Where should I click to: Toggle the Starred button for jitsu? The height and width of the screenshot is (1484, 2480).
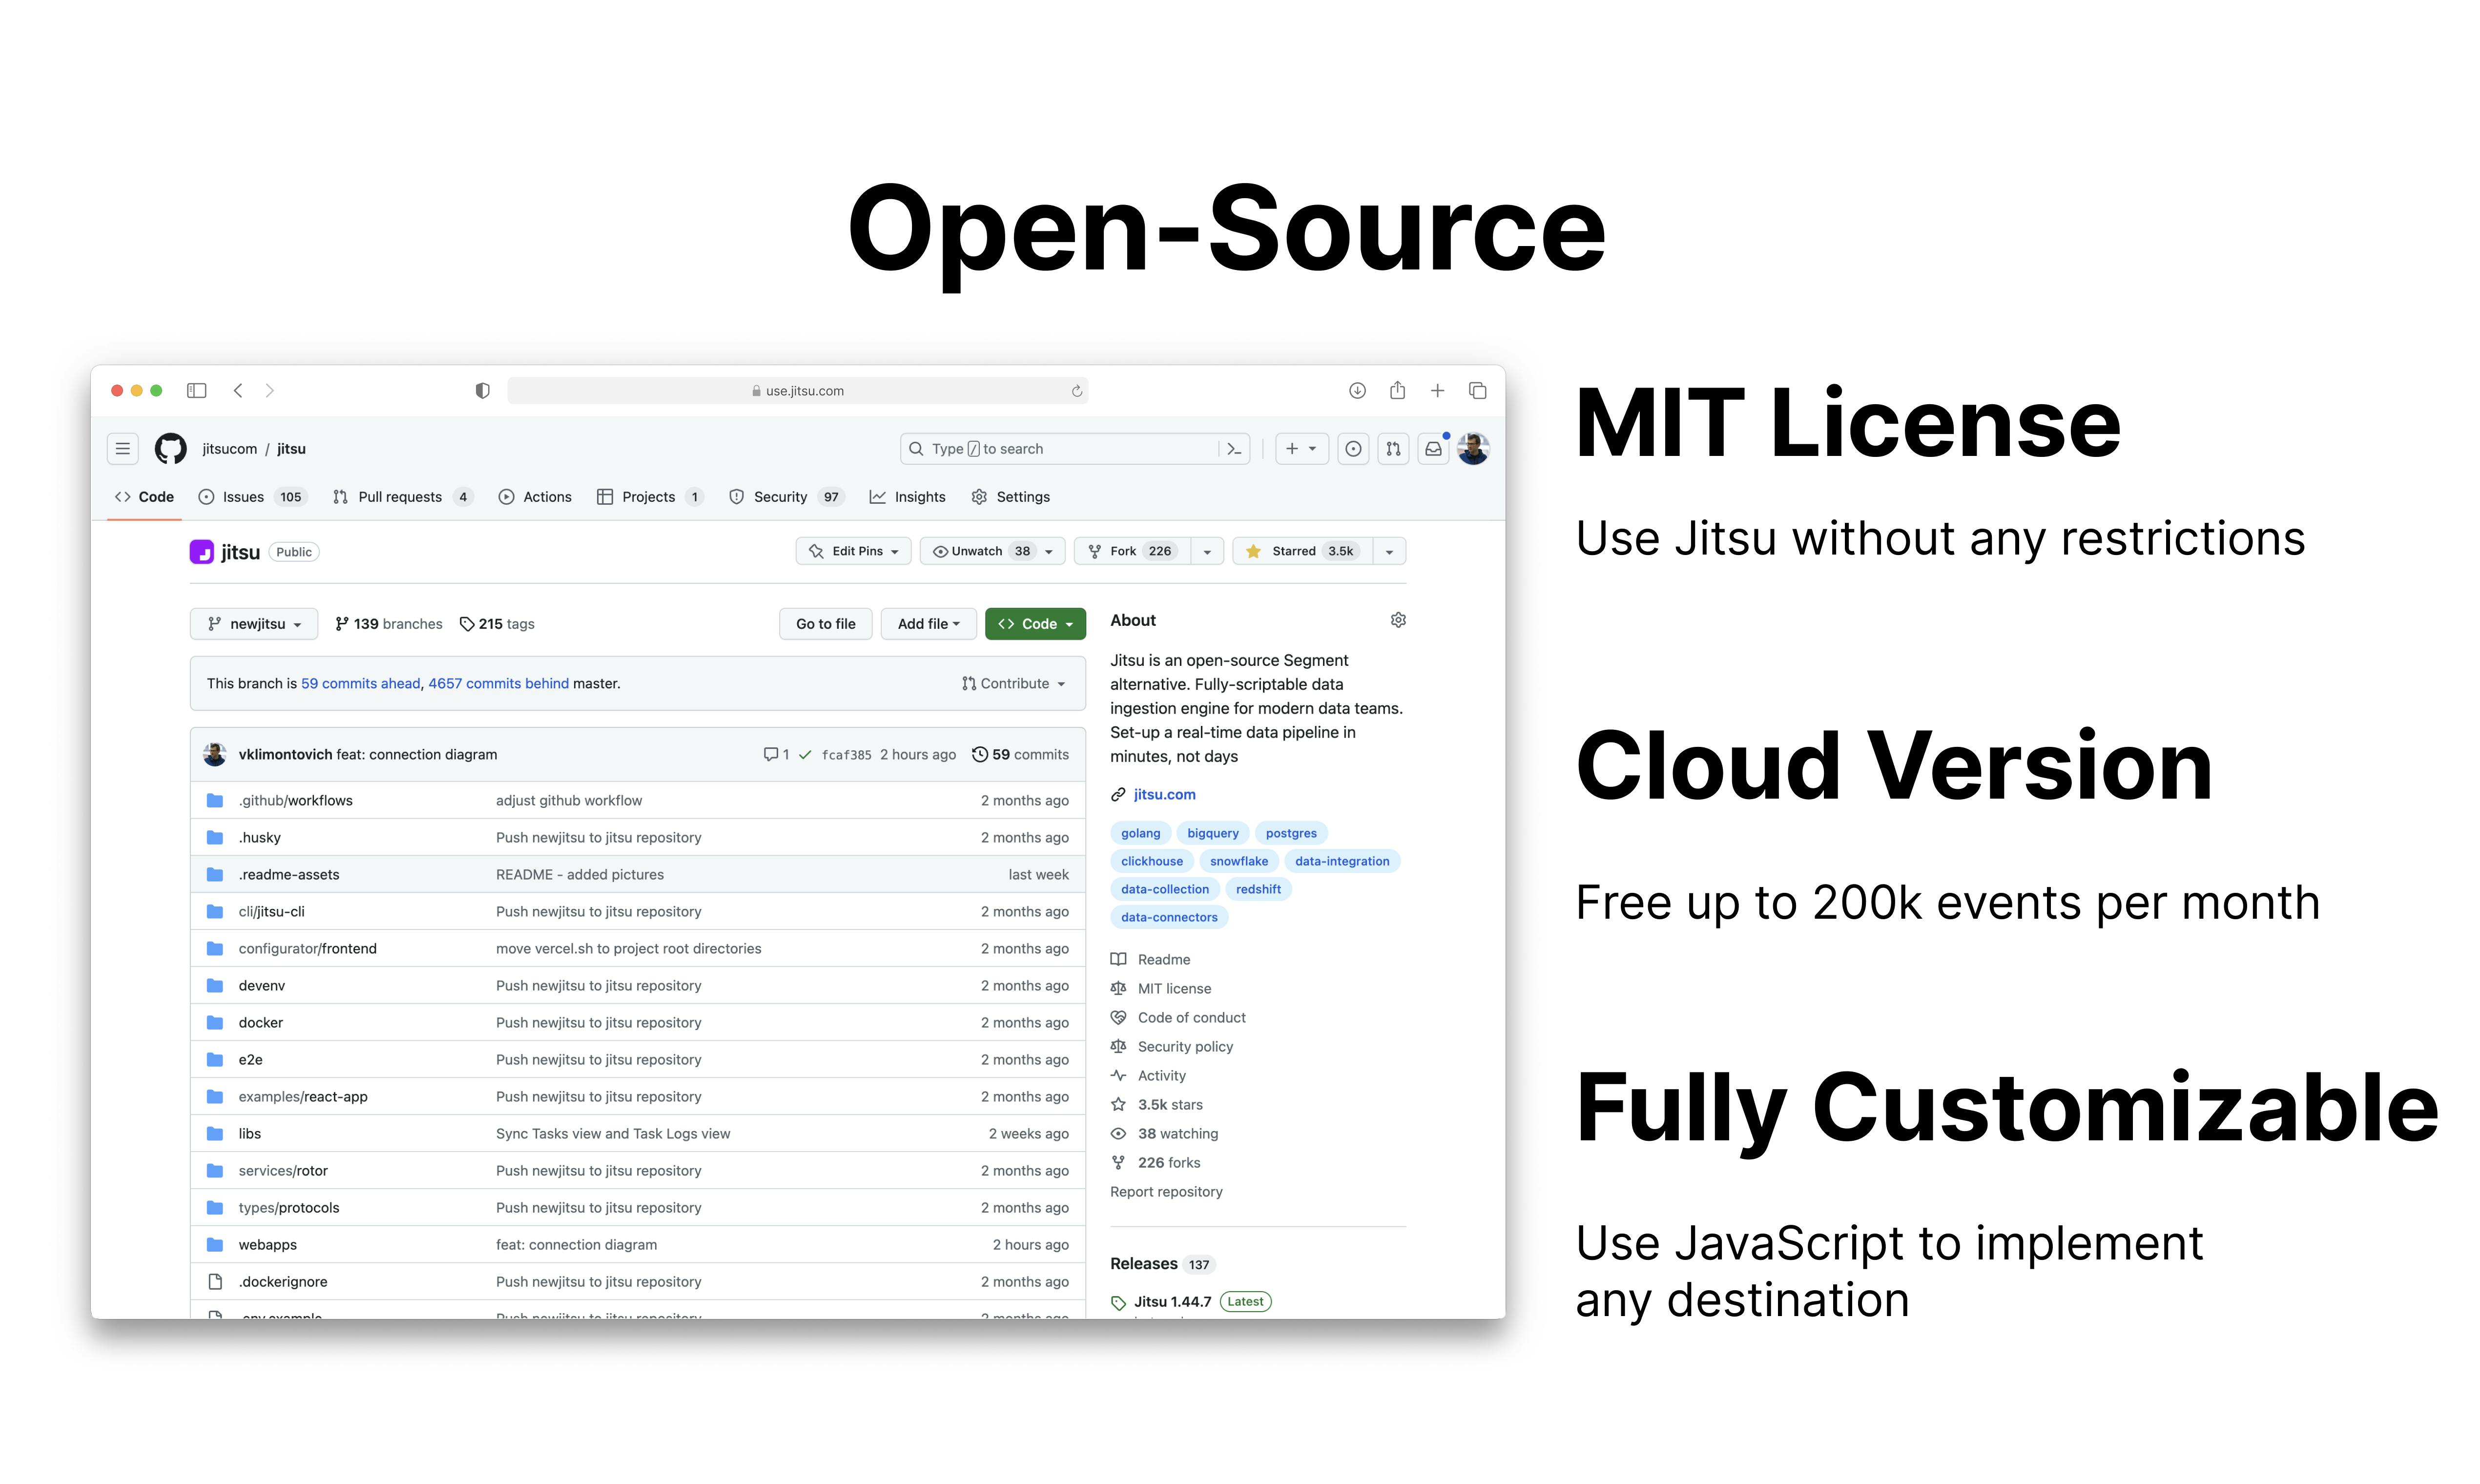click(1303, 551)
